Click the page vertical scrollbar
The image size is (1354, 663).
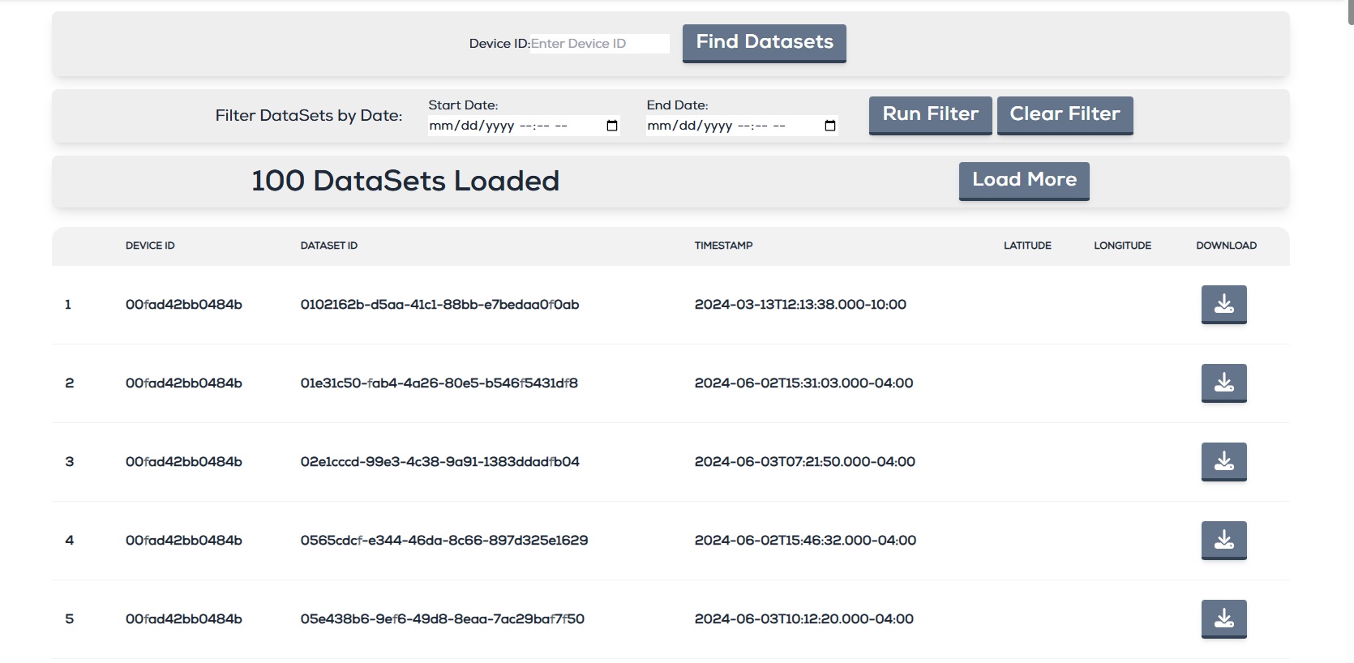(x=1350, y=324)
